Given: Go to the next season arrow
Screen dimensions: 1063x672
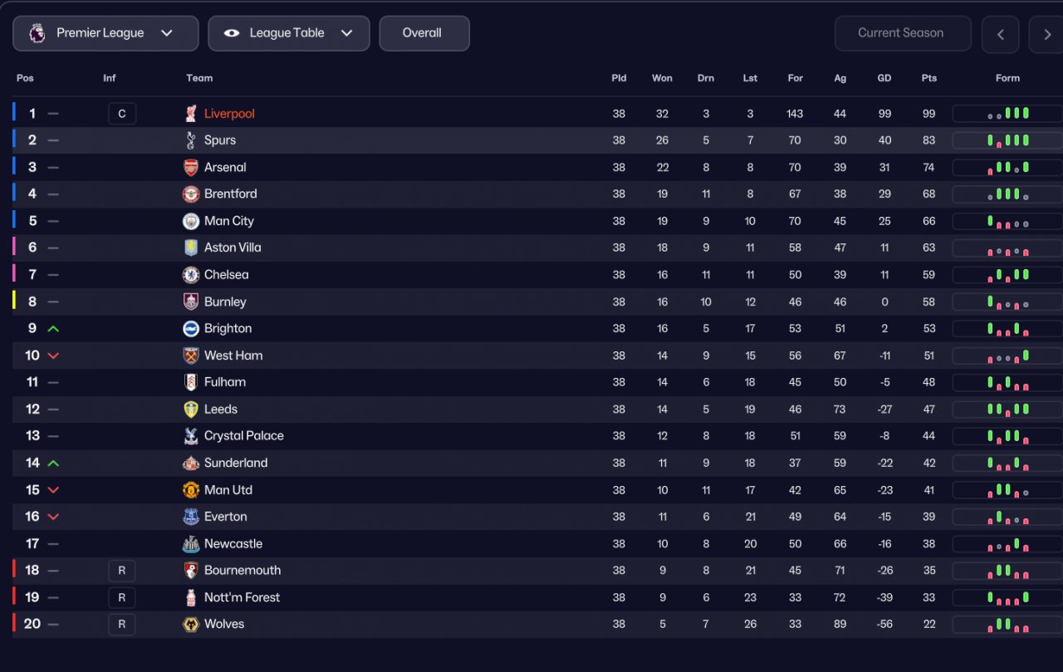Looking at the screenshot, I should pyautogui.click(x=1046, y=34).
